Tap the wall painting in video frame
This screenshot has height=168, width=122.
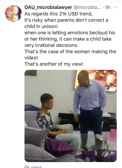pos(95,81)
